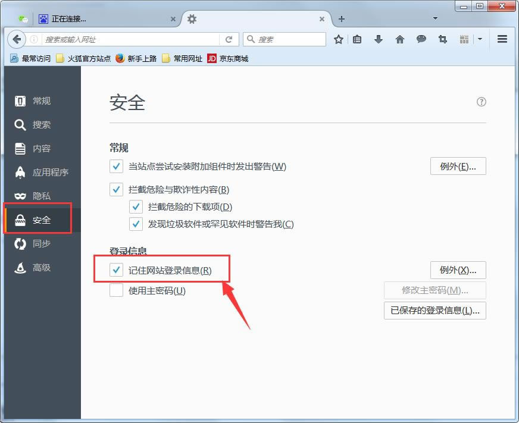Viewport: 519px width, 423px height.
Task: Uncheck 记住网站登录信息 checkbox
Action: coord(116,270)
